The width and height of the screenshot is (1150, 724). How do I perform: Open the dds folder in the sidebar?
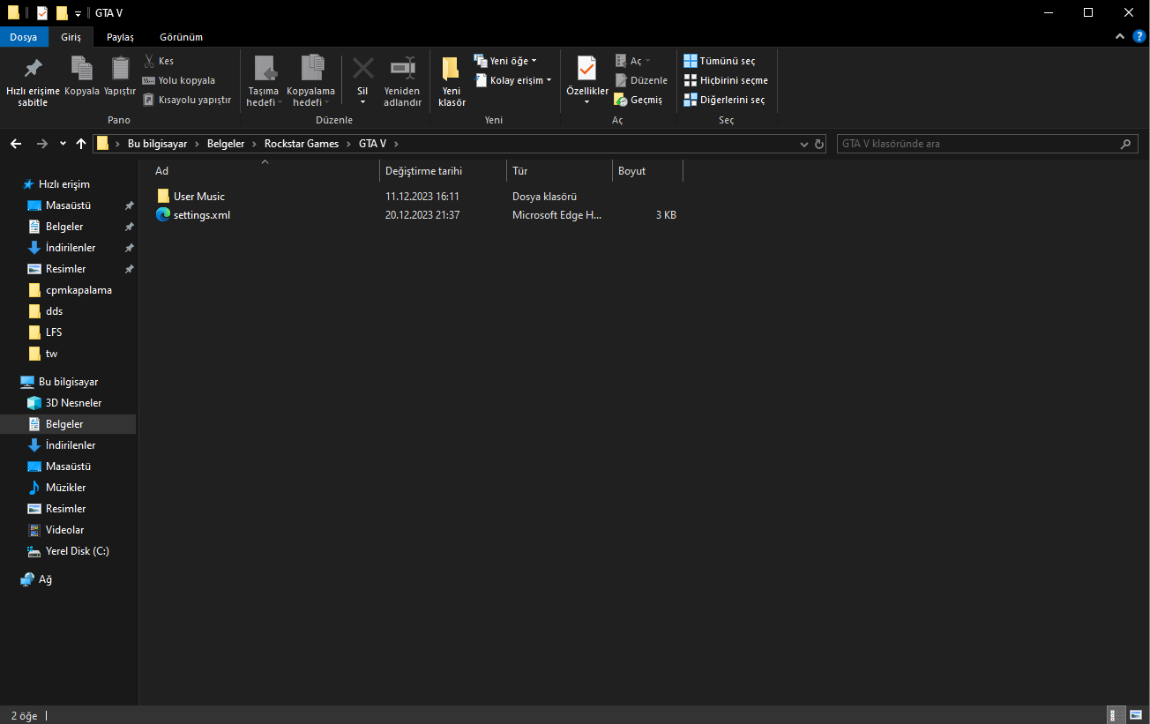coord(54,311)
